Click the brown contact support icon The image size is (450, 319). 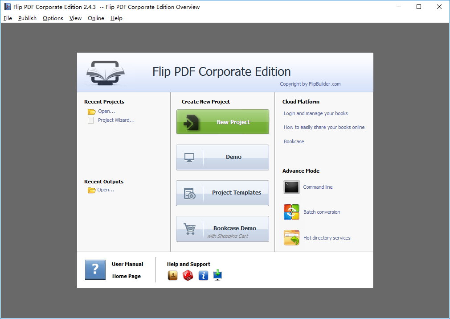point(172,275)
